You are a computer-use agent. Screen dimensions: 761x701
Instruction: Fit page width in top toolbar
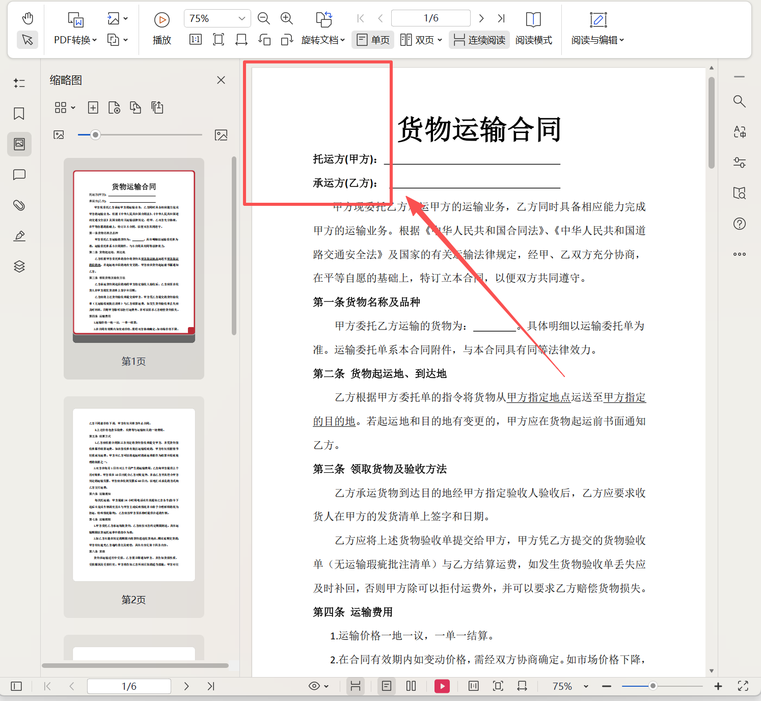(241, 40)
